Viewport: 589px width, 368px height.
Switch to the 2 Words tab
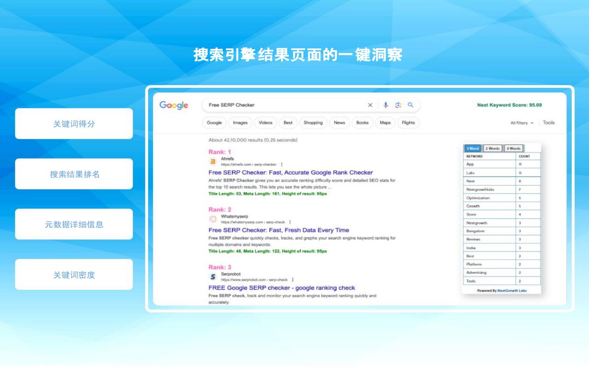pos(492,149)
